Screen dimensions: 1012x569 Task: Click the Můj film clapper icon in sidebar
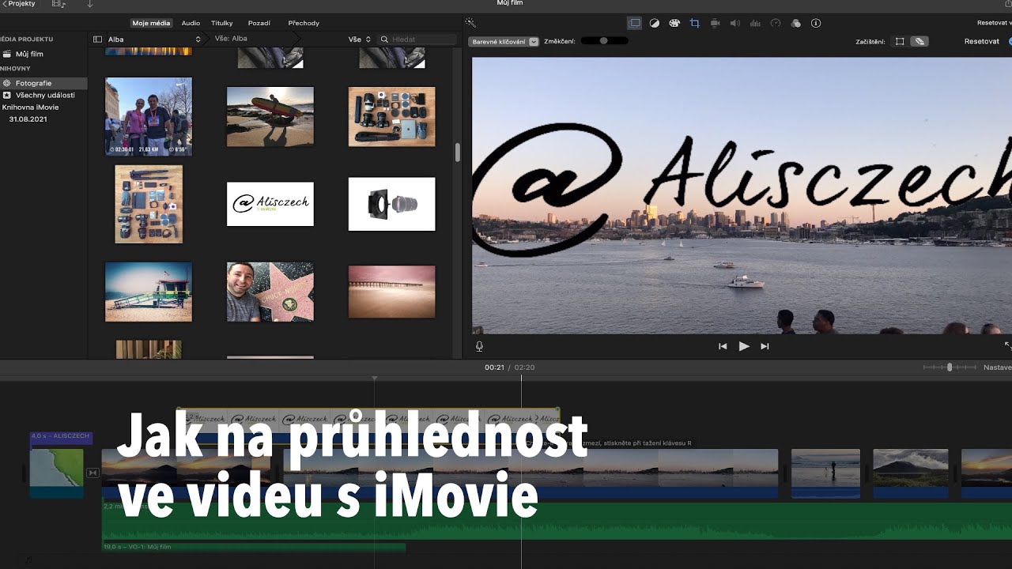coord(7,54)
